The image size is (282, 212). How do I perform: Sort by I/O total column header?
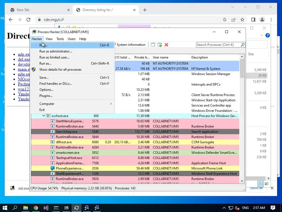tap(123, 57)
